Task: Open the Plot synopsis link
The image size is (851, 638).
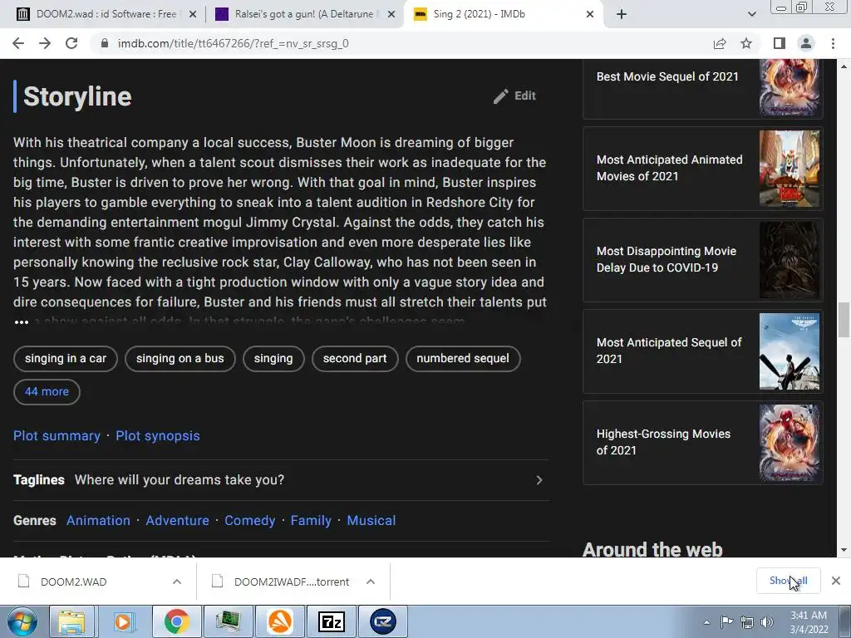Action: (158, 435)
